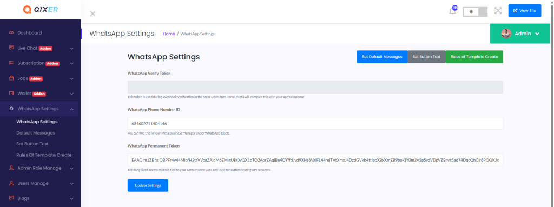The image size is (554, 207).
Task: Open Default Messages submenu item
Action: tap(36, 133)
